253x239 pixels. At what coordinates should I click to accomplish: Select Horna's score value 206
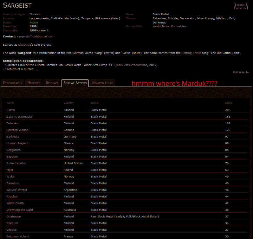[x=228, y=110]
